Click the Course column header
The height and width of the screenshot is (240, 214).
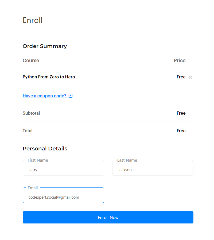click(x=31, y=61)
